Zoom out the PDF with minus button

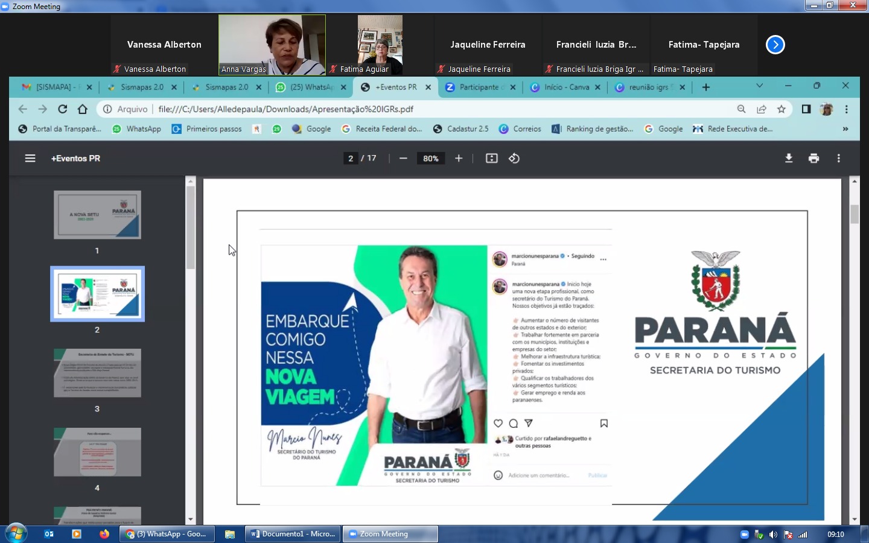403,158
